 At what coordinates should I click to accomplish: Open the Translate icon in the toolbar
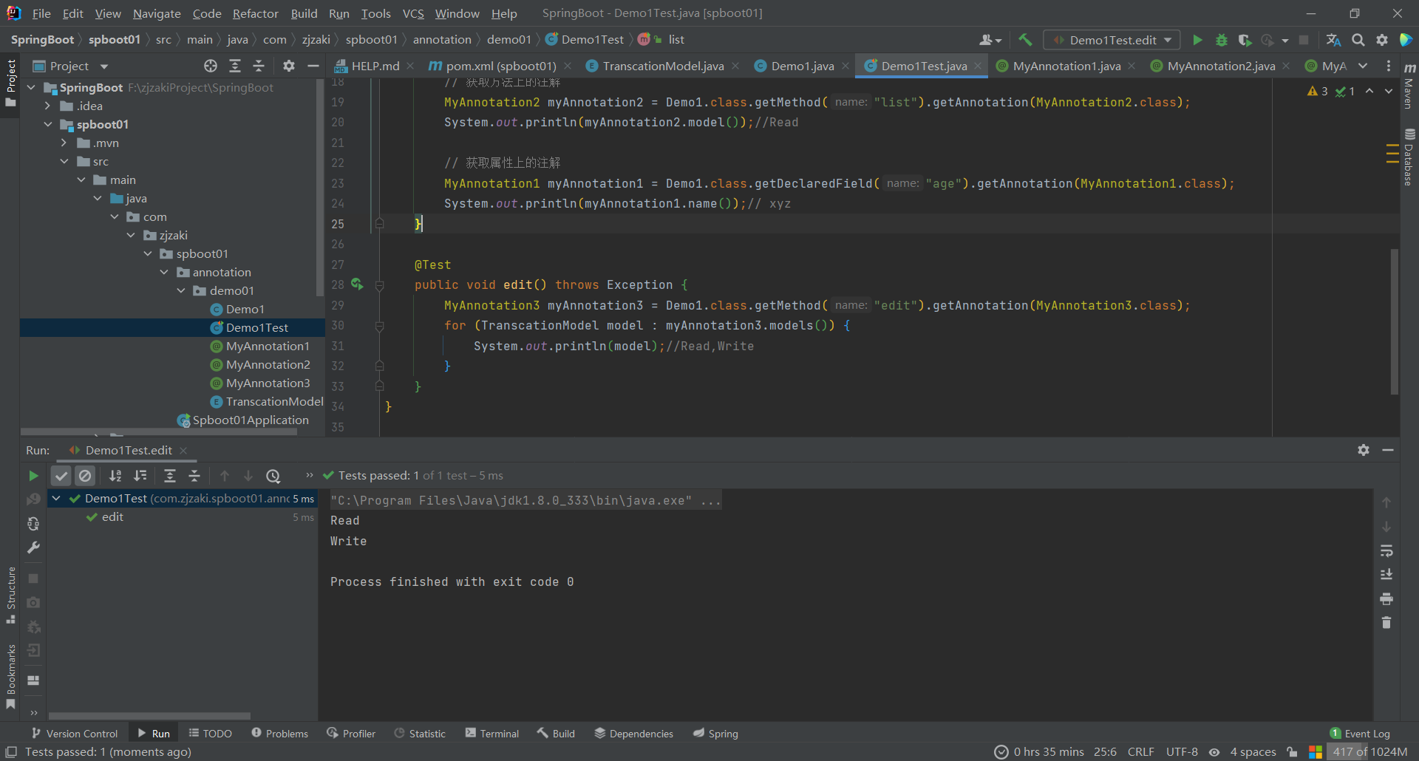1333,40
